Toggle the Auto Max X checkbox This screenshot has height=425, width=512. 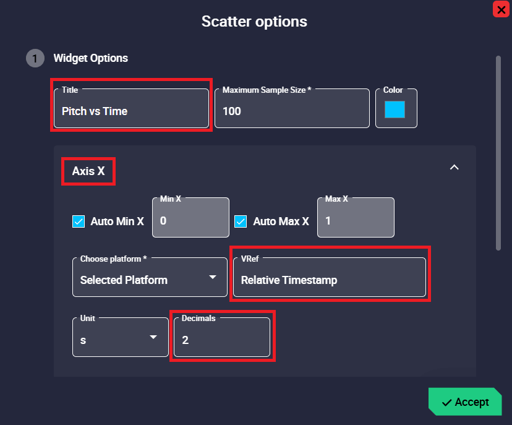click(x=241, y=221)
